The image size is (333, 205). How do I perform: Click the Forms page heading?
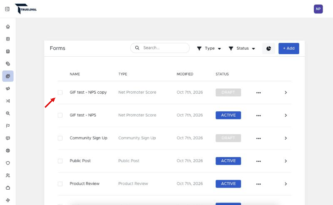click(57, 48)
